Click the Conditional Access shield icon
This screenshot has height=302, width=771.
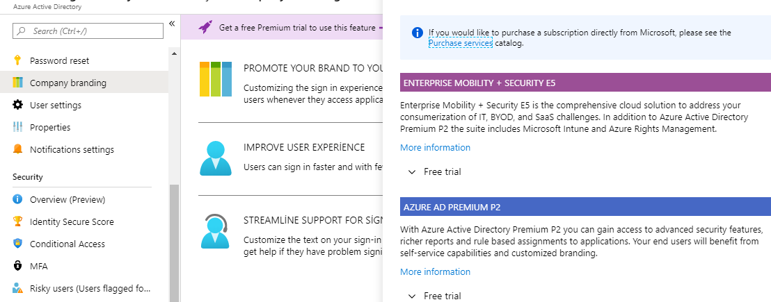(17, 244)
